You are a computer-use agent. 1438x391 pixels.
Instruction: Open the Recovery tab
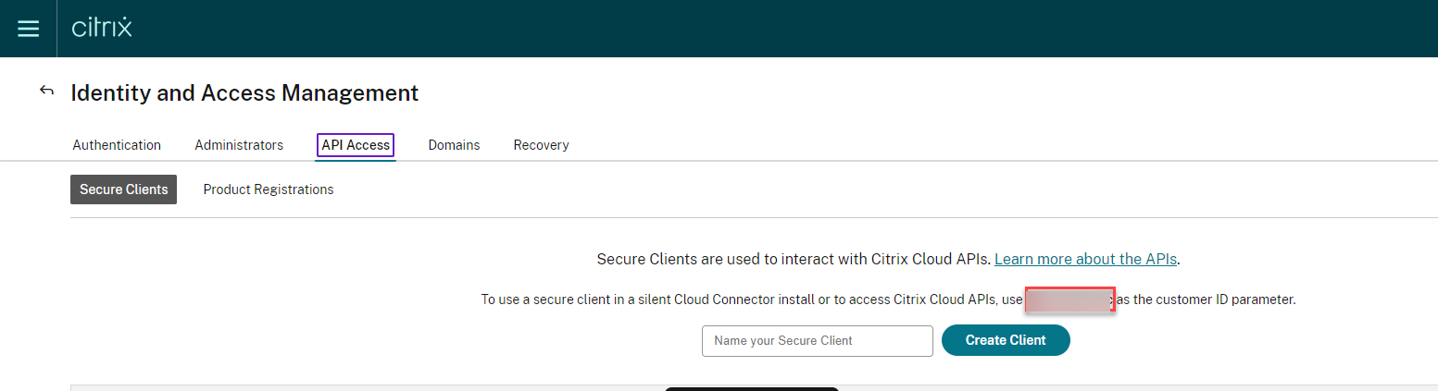pyautogui.click(x=541, y=145)
